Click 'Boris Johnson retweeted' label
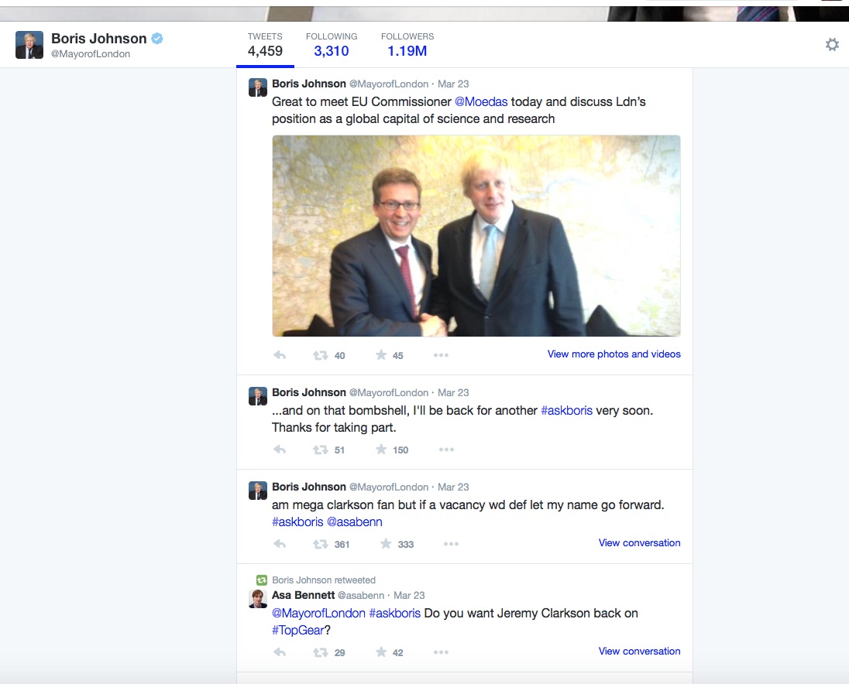849x684 pixels. tap(324, 580)
